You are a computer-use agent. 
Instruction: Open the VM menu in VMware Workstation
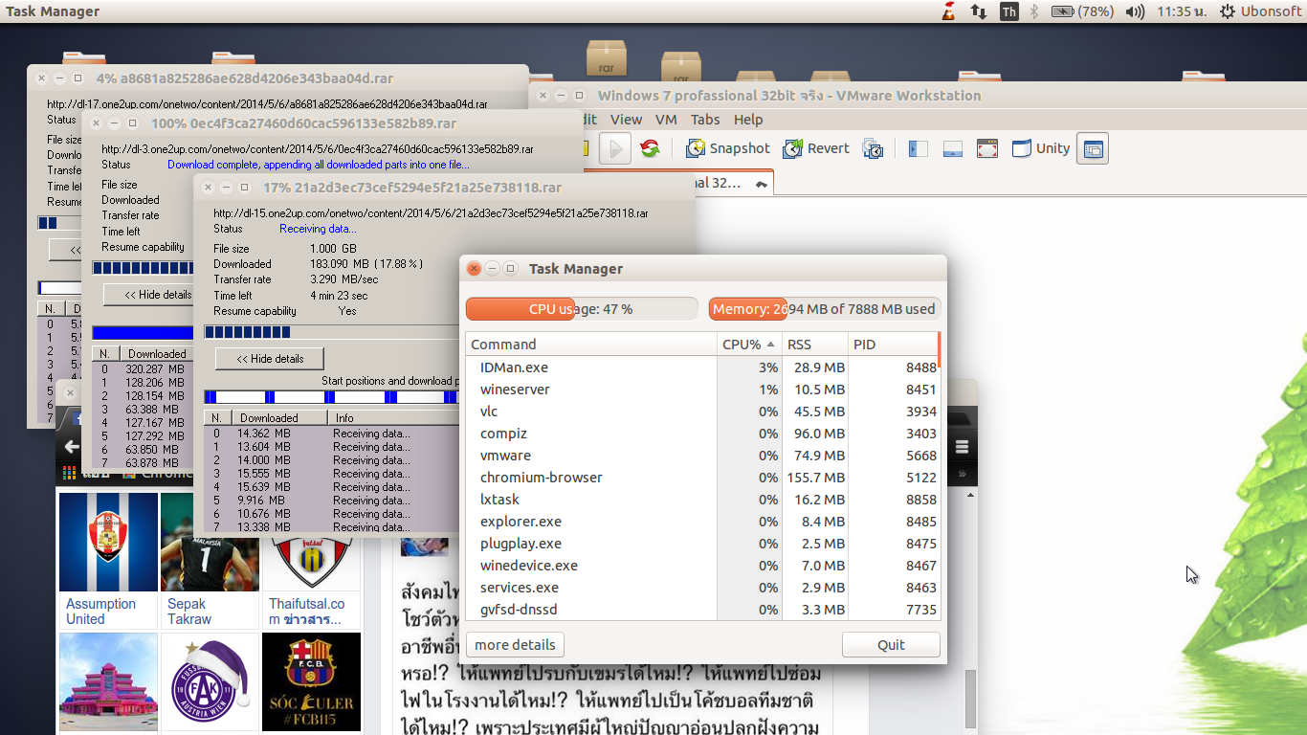666,120
